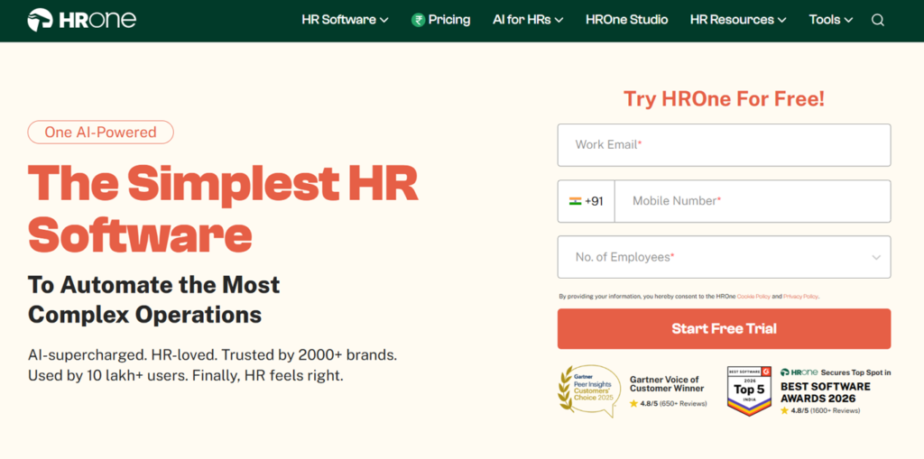Open the HR Resources menu
This screenshot has height=459, width=924.
(738, 20)
